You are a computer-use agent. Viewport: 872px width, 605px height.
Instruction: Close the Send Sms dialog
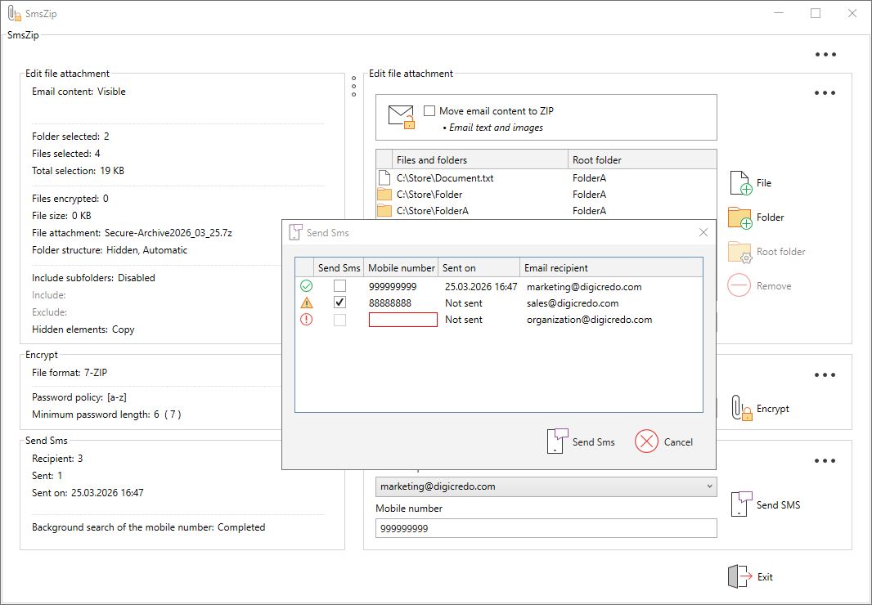(703, 232)
